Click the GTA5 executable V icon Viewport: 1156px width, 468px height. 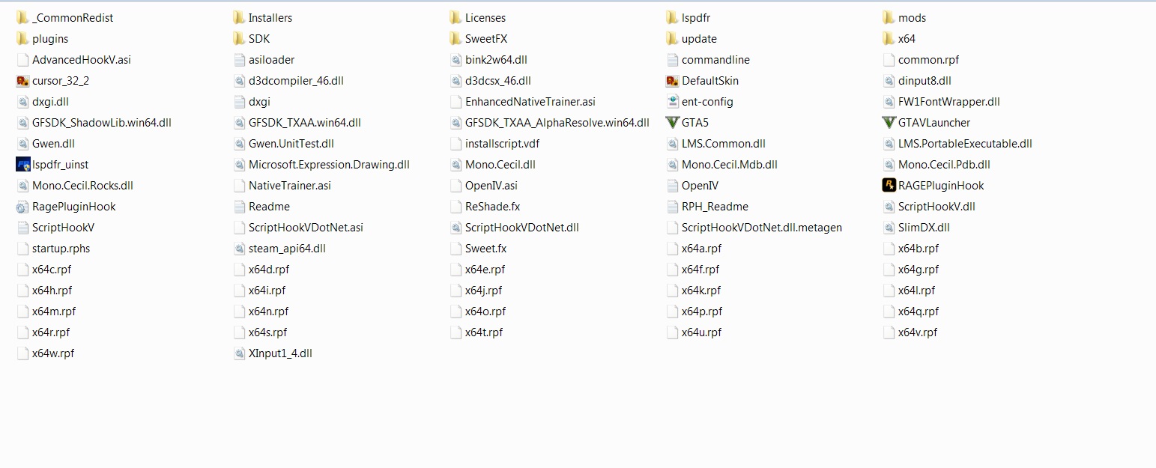672,122
